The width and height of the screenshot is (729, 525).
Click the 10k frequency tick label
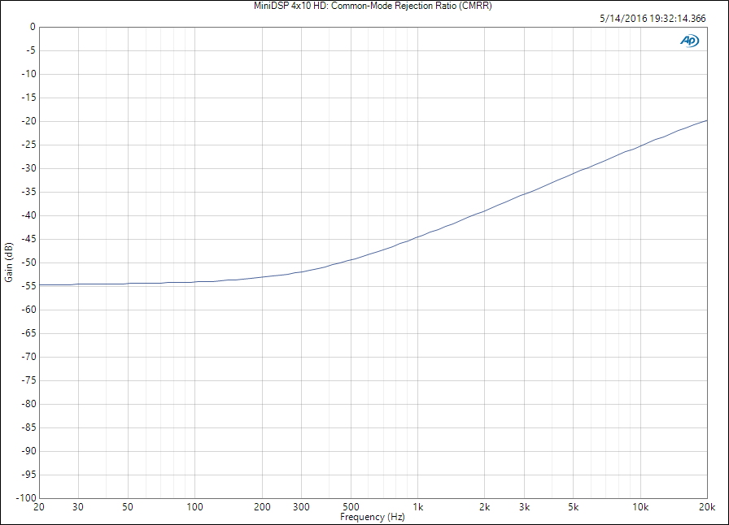640,507
